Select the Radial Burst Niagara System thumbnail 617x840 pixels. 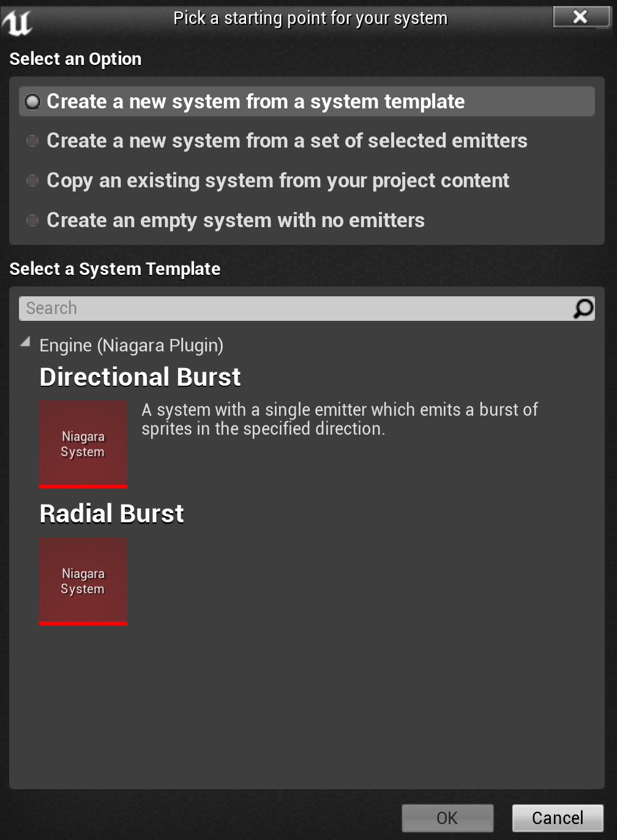(x=83, y=581)
